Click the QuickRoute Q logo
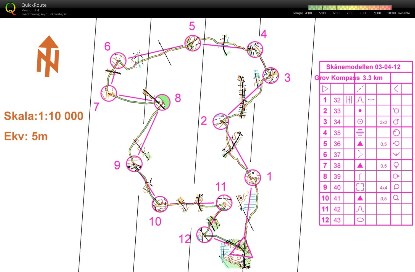Screen dimensions: 415x272 (10, 9)
